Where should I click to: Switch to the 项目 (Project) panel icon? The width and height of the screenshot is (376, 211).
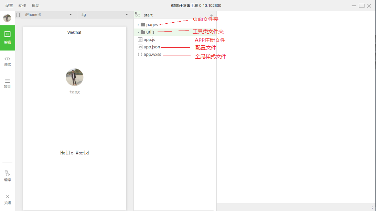pos(7,84)
